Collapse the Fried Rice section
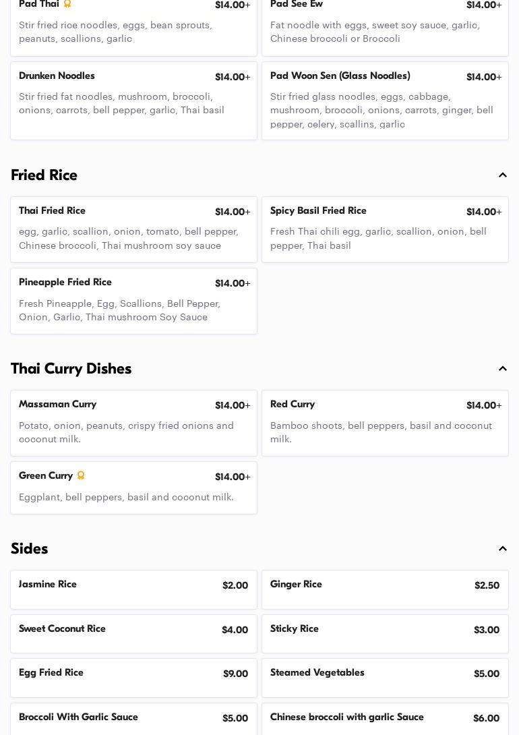This screenshot has height=735, width=519. pos(503,175)
